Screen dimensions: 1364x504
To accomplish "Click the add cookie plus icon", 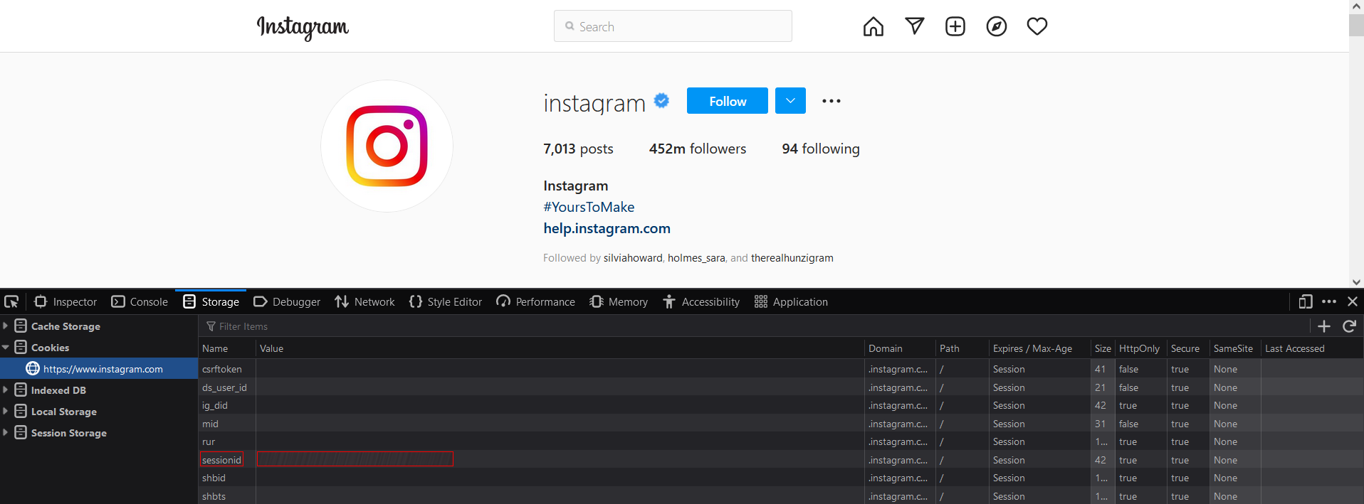I will coord(1323,326).
